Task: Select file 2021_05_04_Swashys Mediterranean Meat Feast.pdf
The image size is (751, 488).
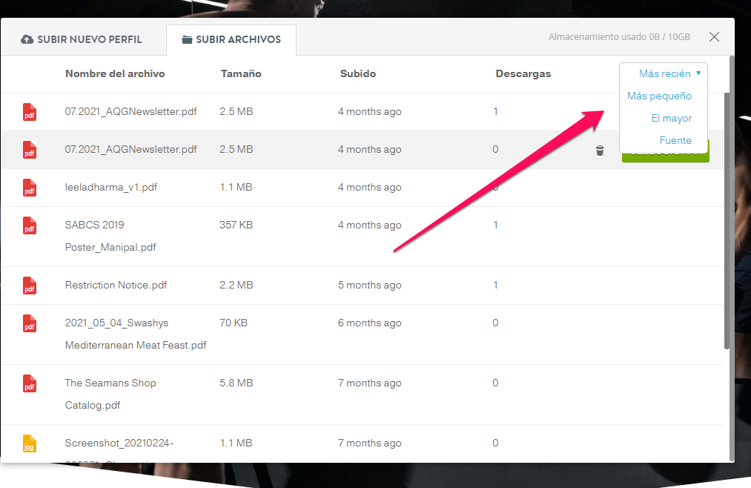Action: pyautogui.click(x=136, y=334)
